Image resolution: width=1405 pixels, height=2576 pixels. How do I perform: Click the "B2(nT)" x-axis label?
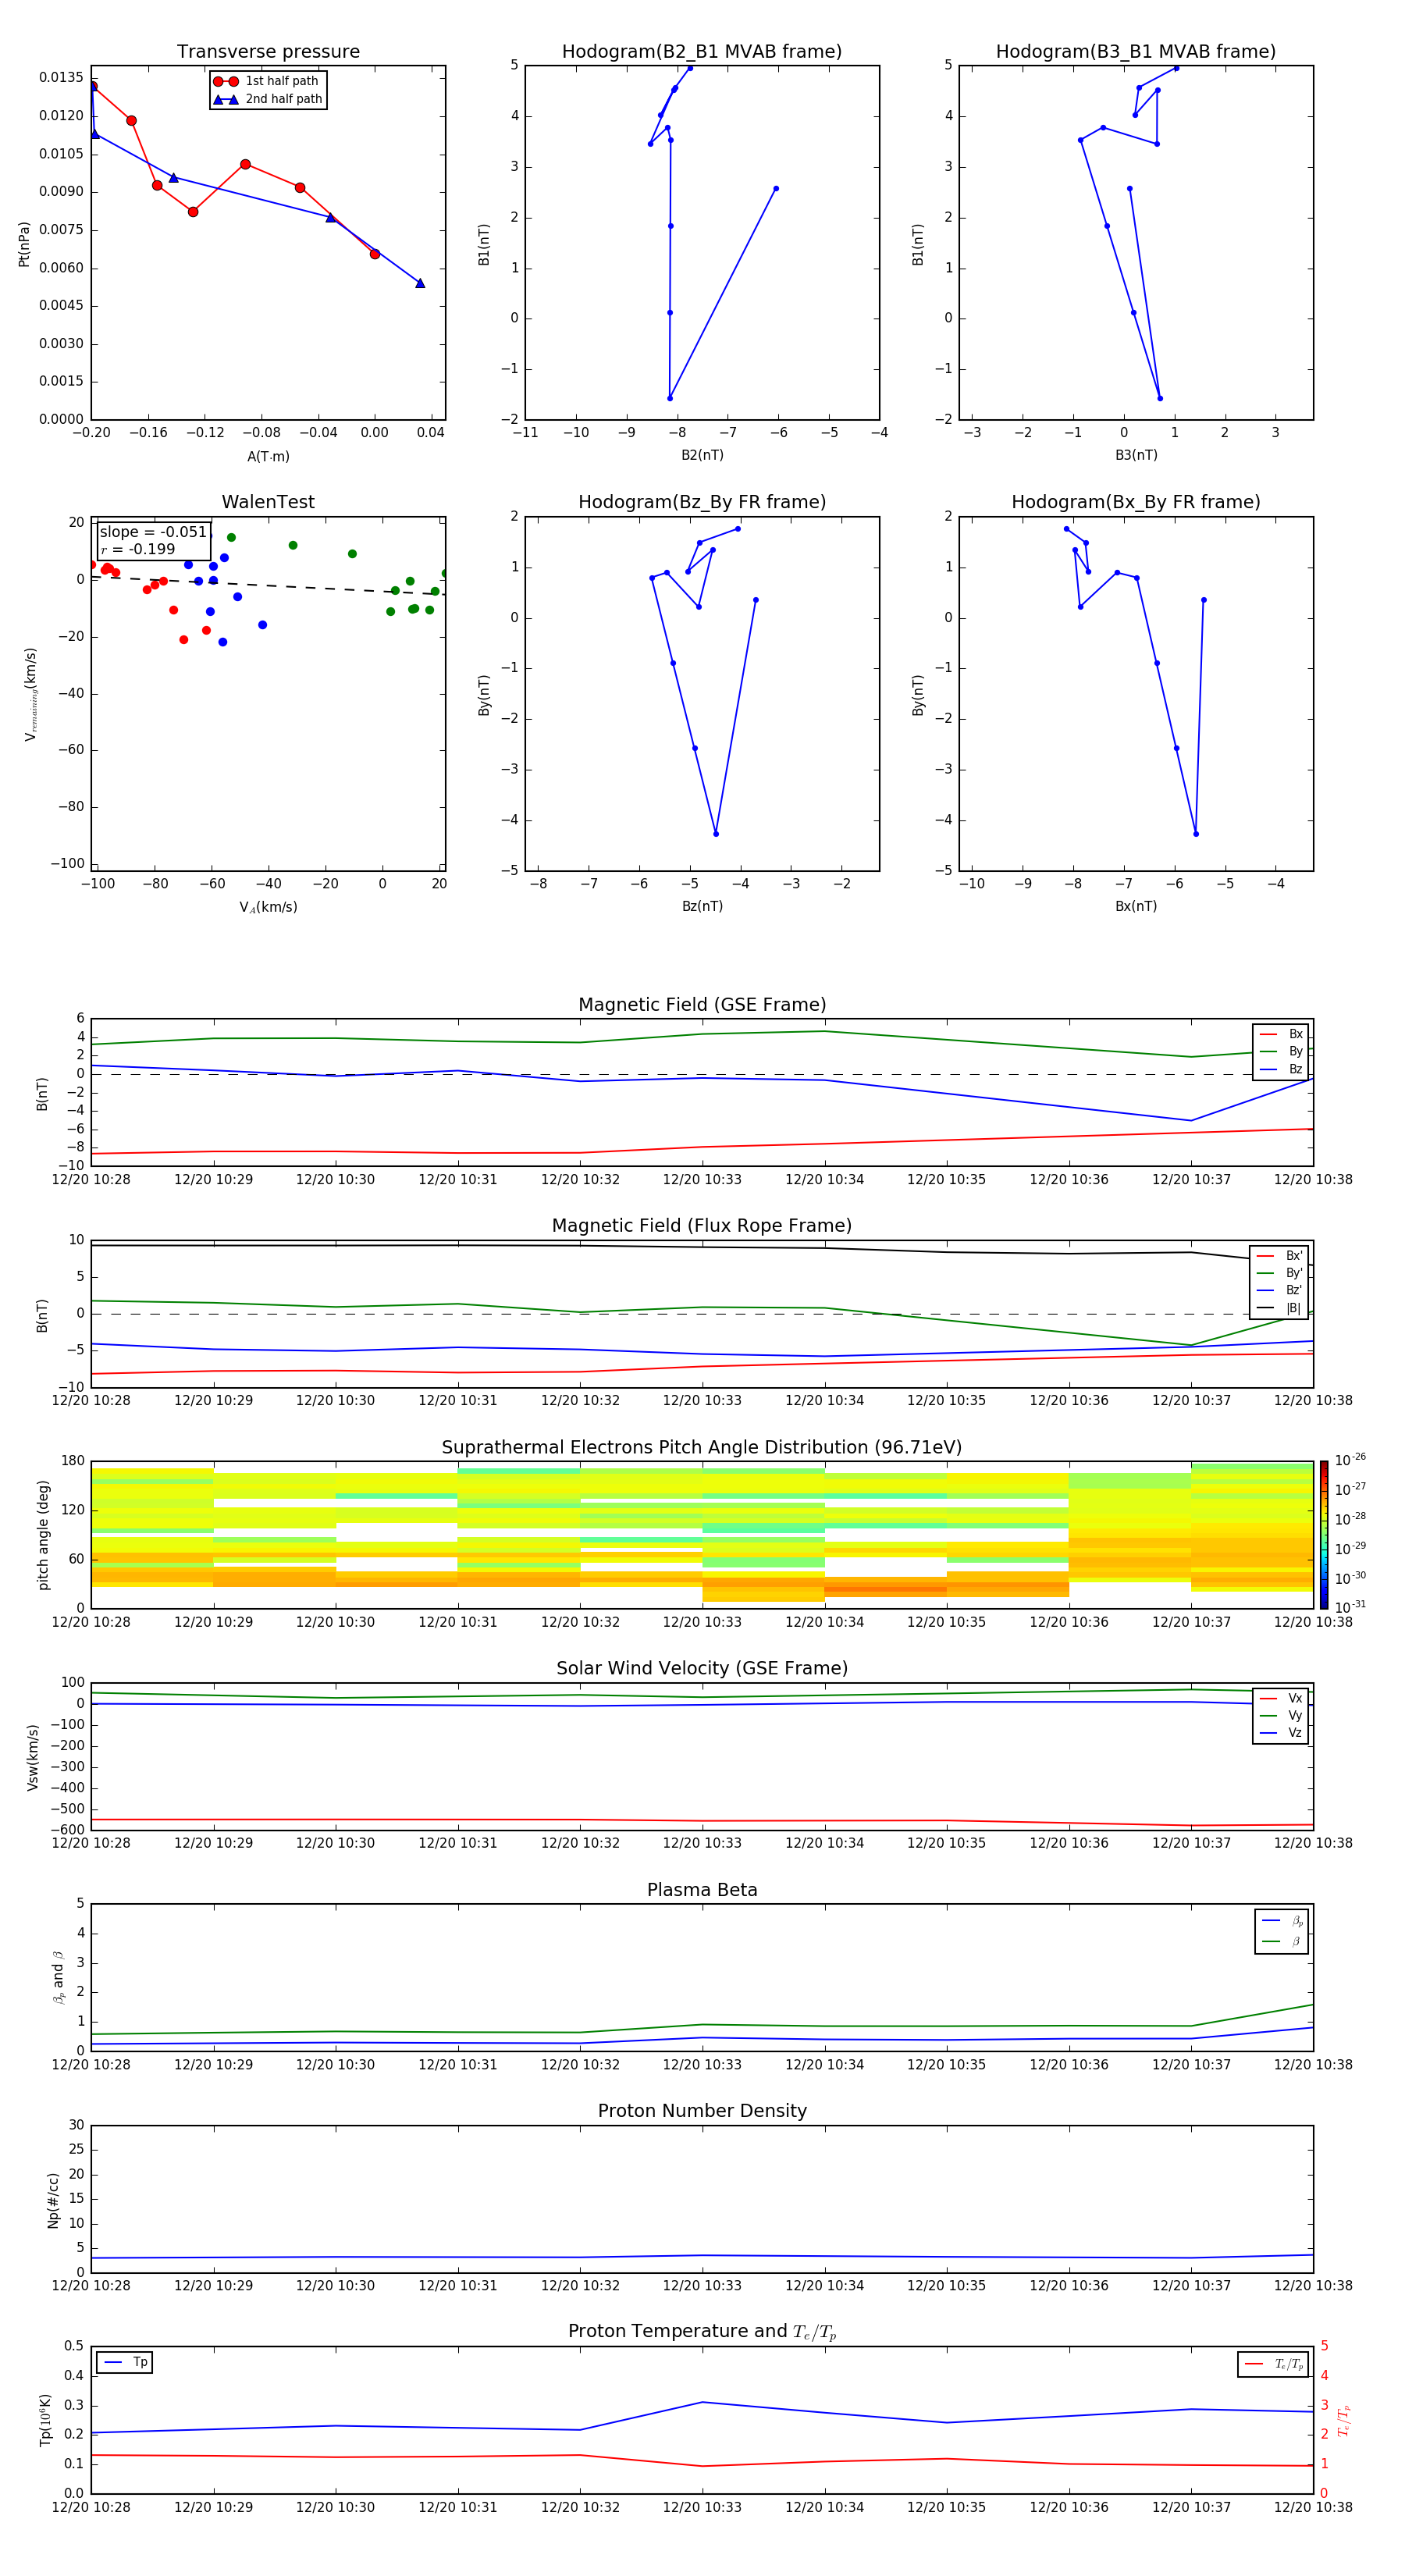[x=702, y=455]
